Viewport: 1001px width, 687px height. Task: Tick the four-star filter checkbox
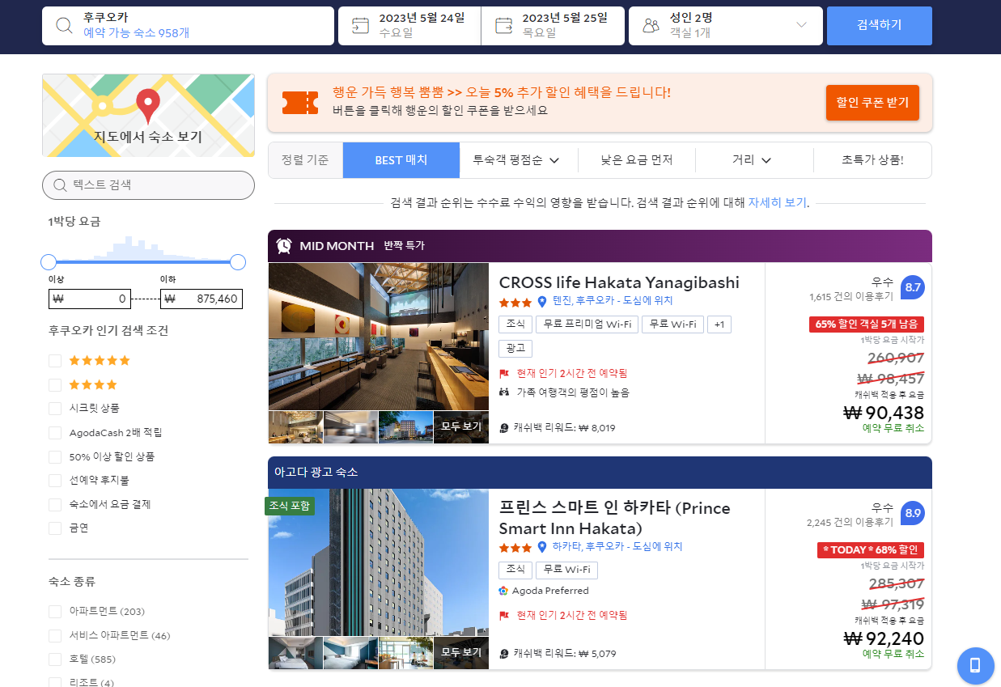click(x=55, y=384)
